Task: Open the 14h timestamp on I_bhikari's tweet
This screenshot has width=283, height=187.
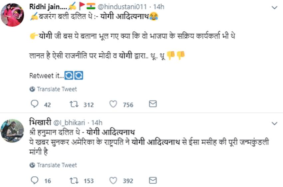Action: click(x=97, y=122)
